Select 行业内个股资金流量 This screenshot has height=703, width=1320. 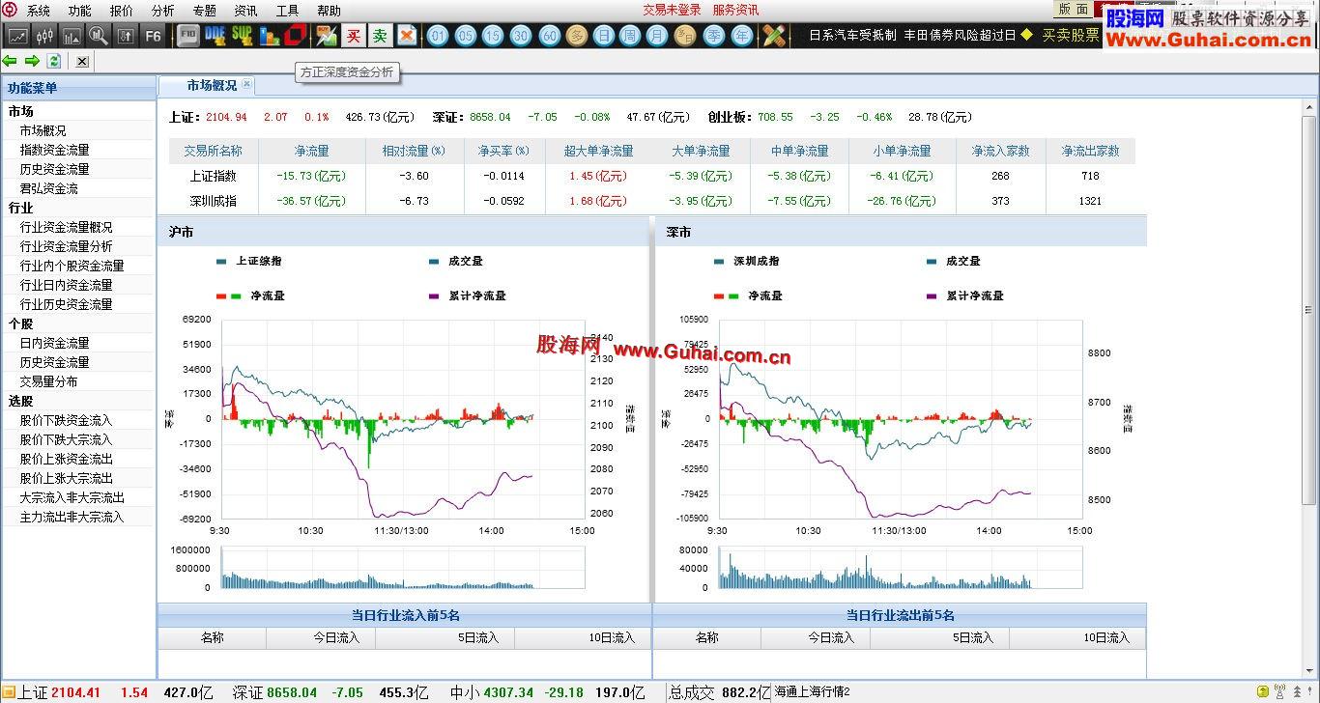pyautogui.click(x=72, y=266)
